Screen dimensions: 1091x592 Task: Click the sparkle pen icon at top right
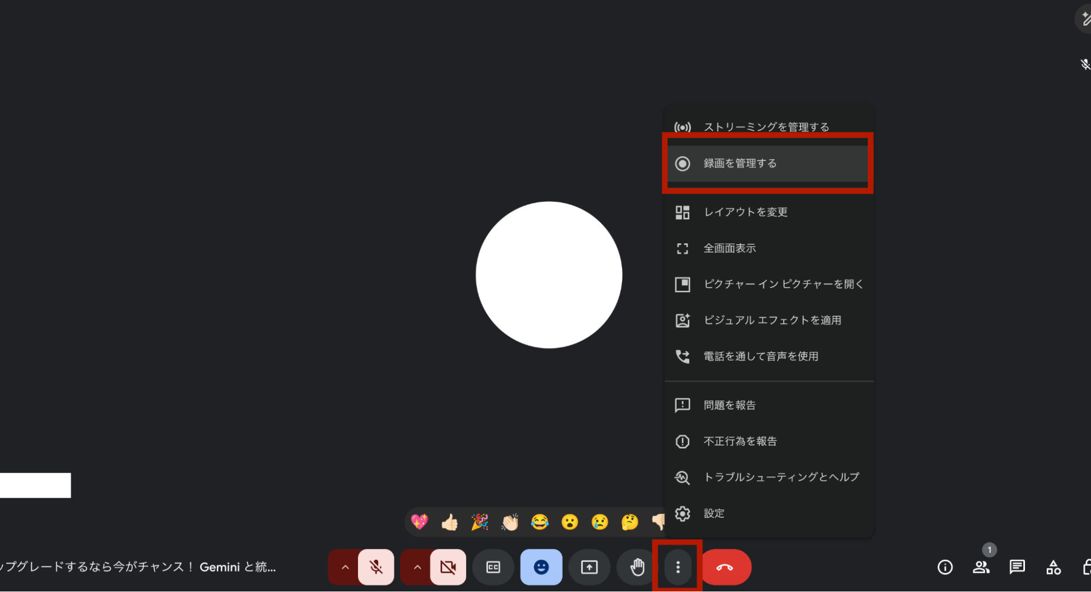1084,20
